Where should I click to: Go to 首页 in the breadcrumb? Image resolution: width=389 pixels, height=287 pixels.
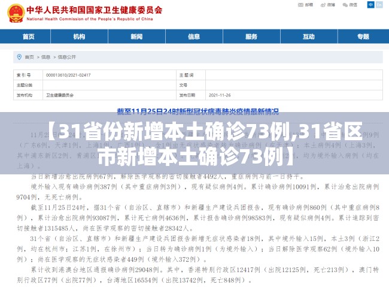pos(29,57)
